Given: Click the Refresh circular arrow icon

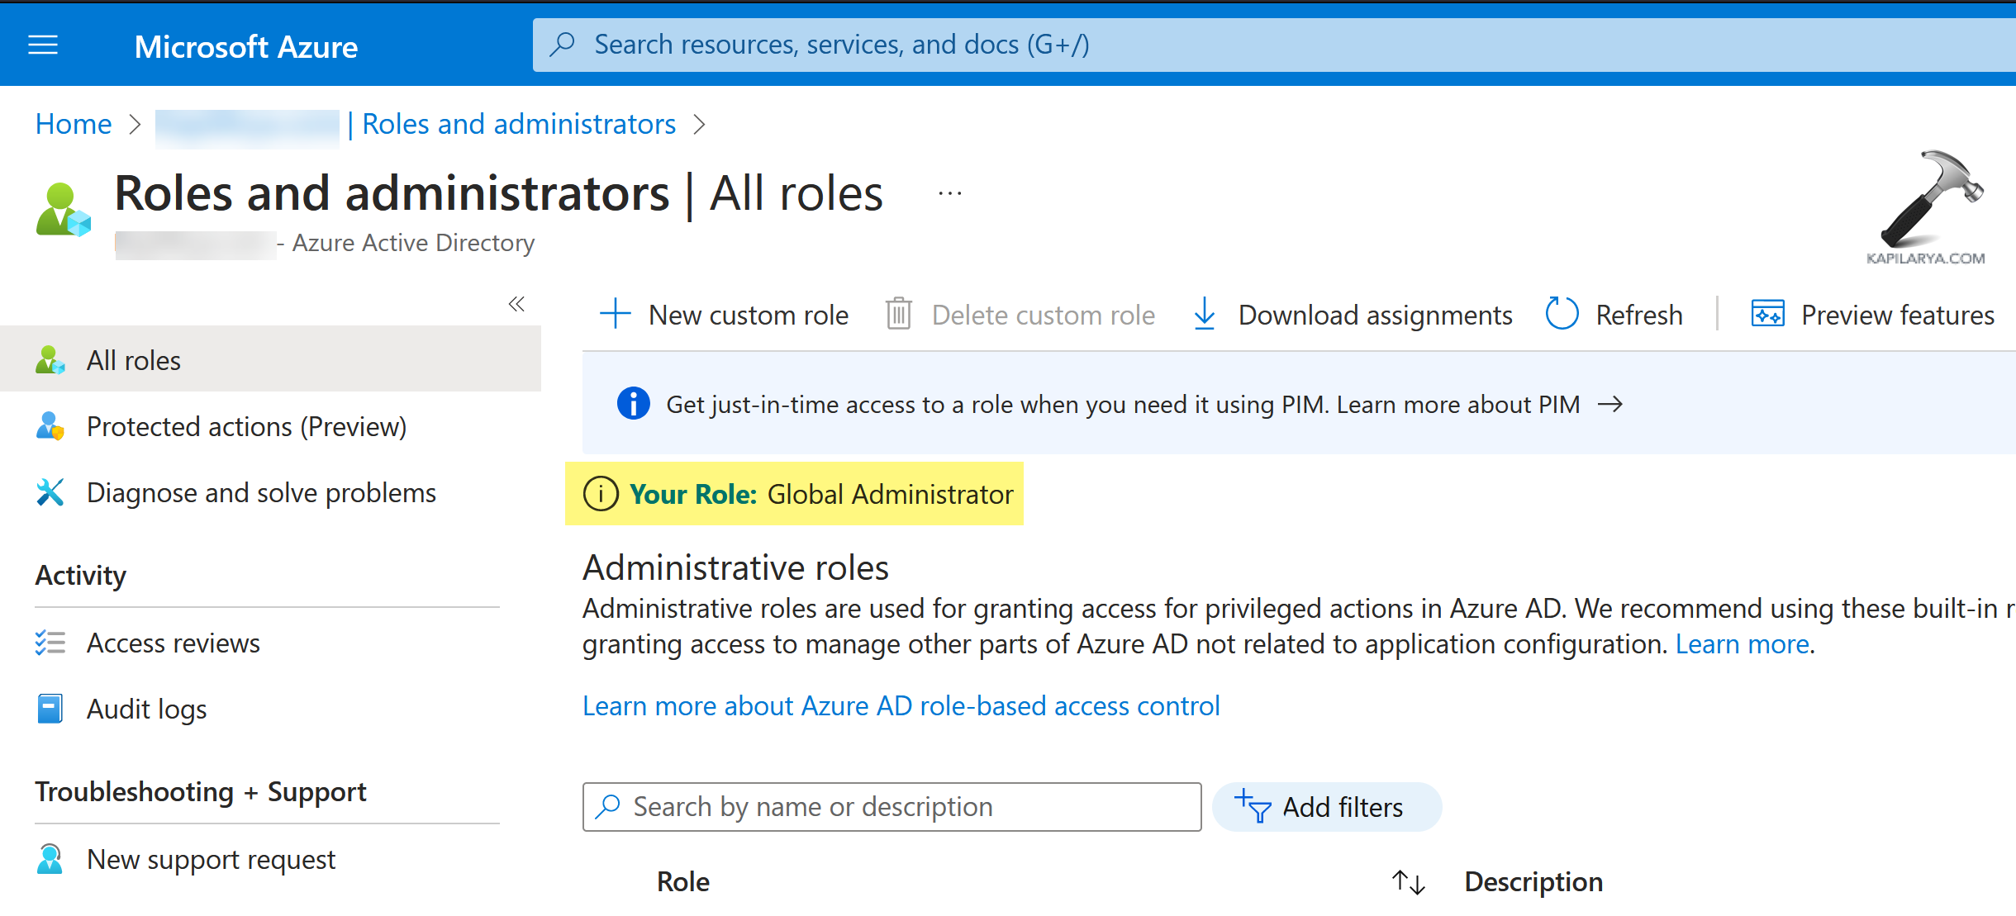Looking at the screenshot, I should pos(1561,315).
